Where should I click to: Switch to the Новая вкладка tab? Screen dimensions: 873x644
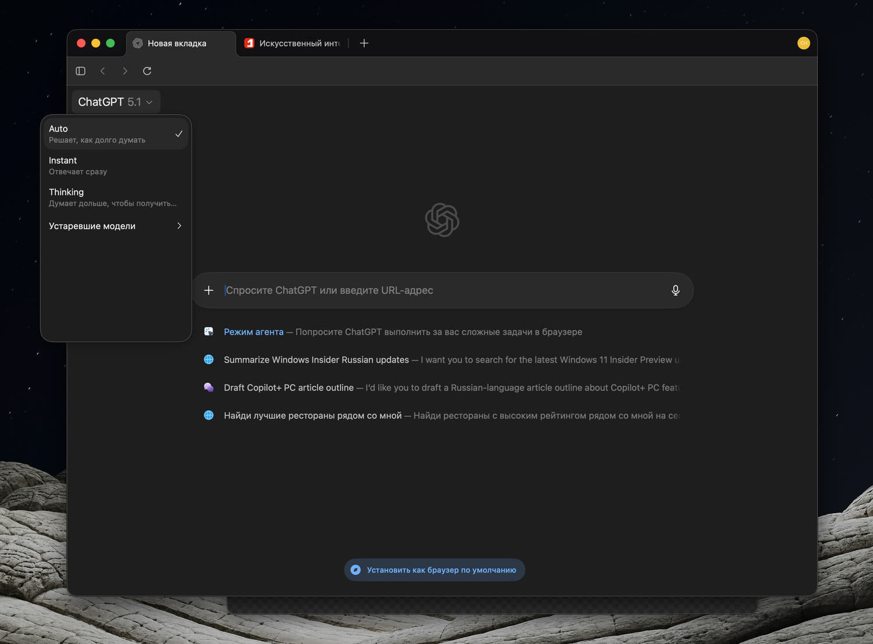click(181, 43)
